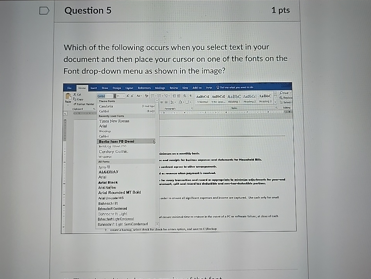Toggle the Show/Hide paragraph marks
The width and height of the screenshot is (371, 279).
(x=191, y=95)
